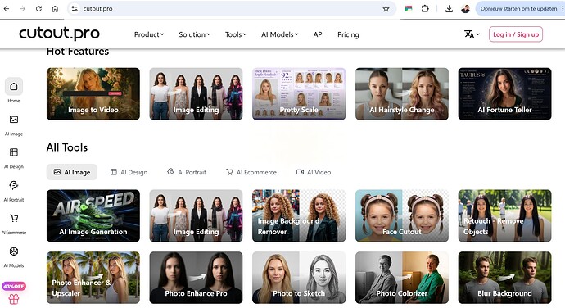
Task: Open the browser downloads icon
Action: (x=449, y=9)
